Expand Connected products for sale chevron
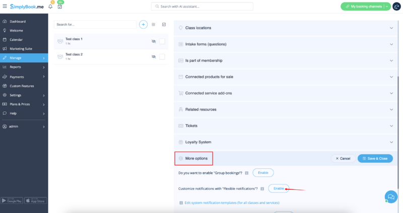403x213 pixels. (391, 77)
